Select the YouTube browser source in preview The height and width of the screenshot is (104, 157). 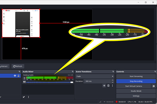(x=21, y=23)
